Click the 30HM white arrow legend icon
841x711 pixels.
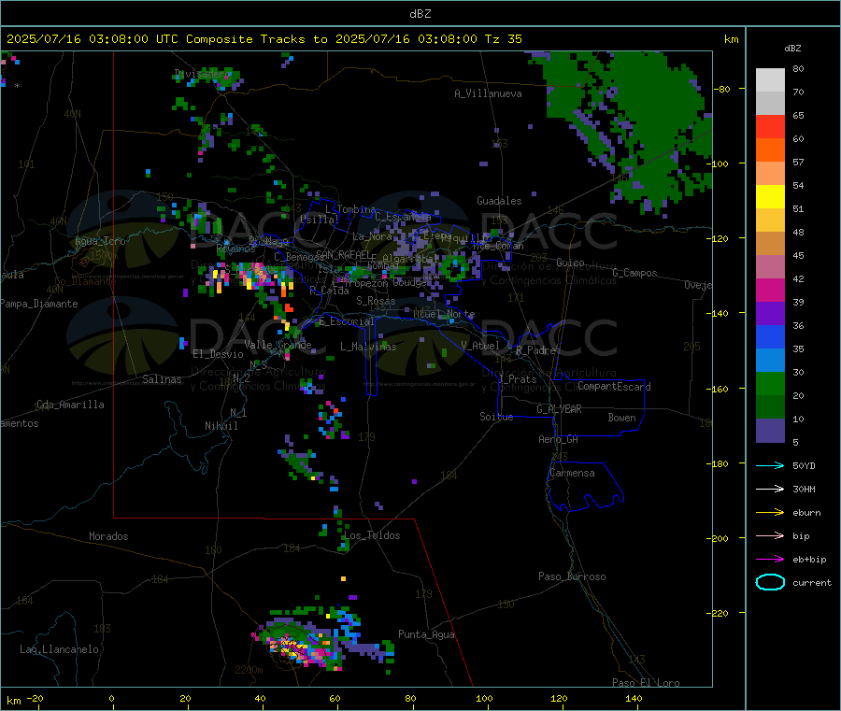(x=770, y=489)
